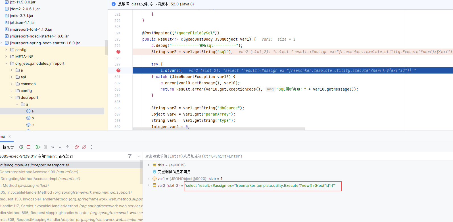Expand the META-INF folder
This screenshot has height=222, width=453.
click(6, 56)
